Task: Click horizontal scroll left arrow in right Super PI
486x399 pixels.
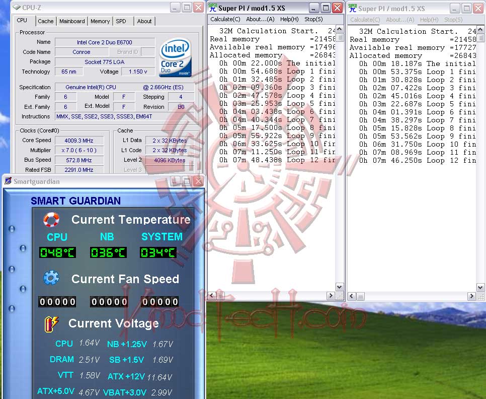Action: tap(352, 296)
